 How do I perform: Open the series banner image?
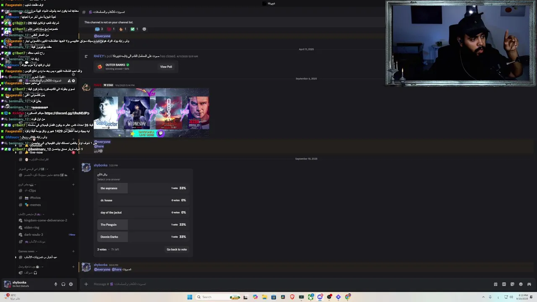pyautogui.click(x=151, y=113)
